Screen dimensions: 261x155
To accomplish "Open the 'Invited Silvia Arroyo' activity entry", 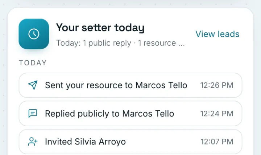I will [x=130, y=142].
